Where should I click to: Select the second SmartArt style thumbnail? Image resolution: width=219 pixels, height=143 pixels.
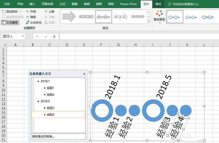pos(191,17)
